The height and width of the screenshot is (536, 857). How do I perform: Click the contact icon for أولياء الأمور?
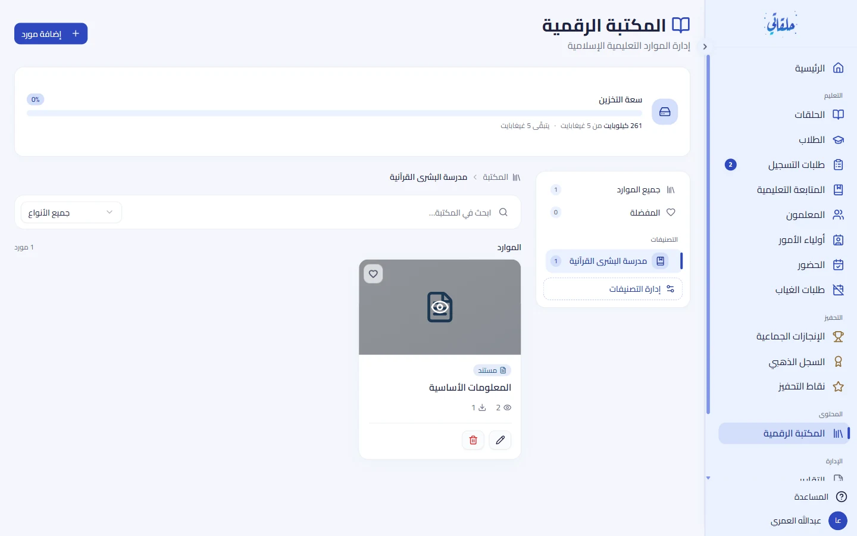click(x=838, y=240)
